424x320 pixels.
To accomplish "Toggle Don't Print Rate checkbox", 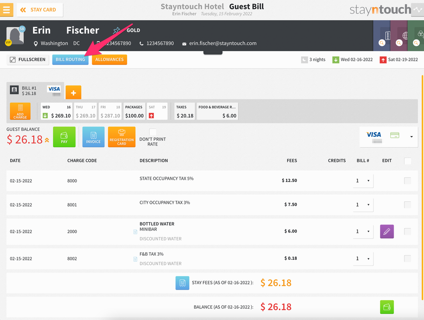I will pos(153,132).
